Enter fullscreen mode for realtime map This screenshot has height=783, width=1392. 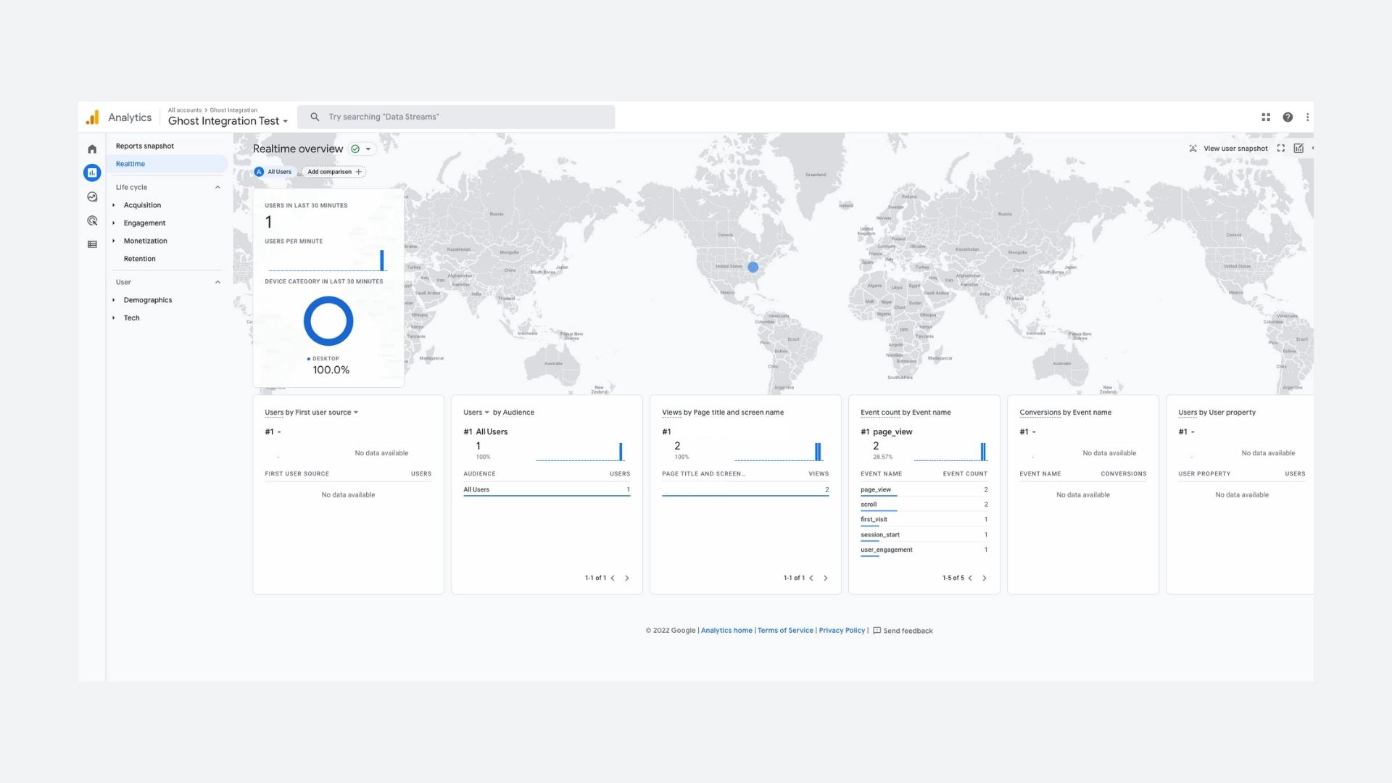pos(1281,149)
